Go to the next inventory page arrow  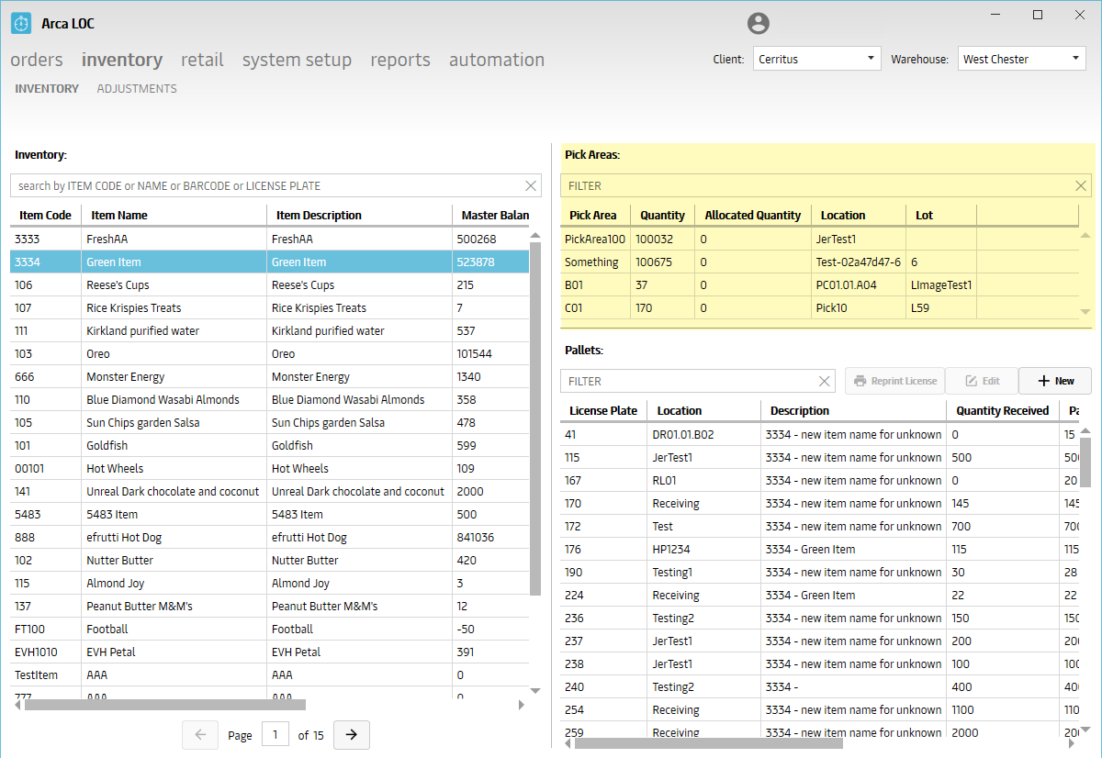point(351,734)
